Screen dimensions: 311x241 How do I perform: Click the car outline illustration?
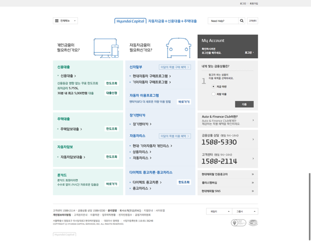(178, 48)
